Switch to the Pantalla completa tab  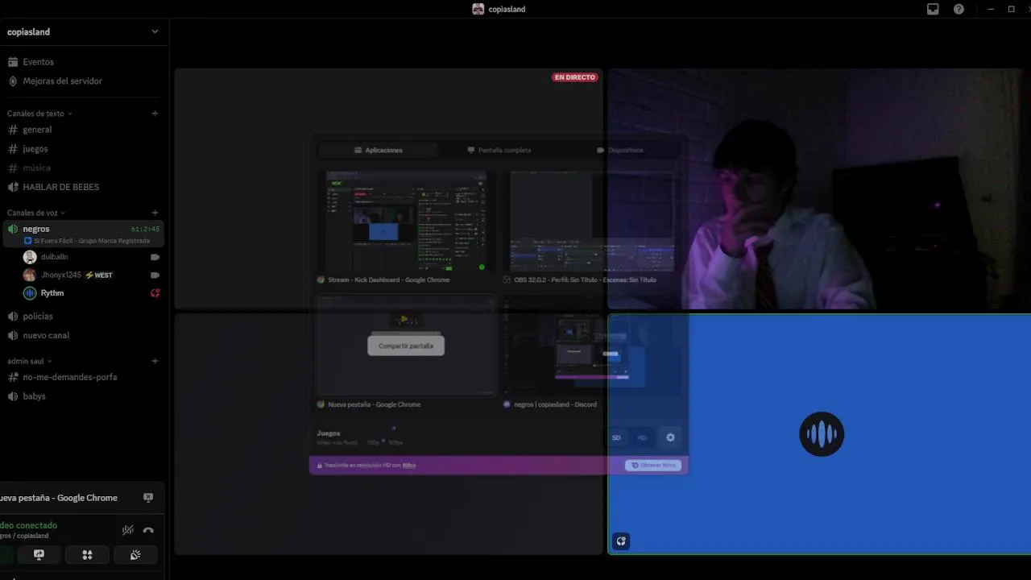coord(499,150)
